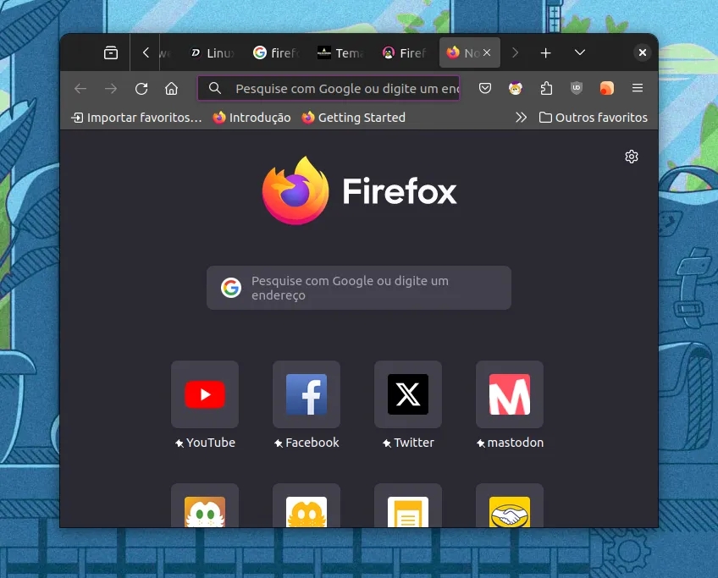Open the yellow cat face shortcut tile
This screenshot has height=578, width=718.
tap(307, 506)
